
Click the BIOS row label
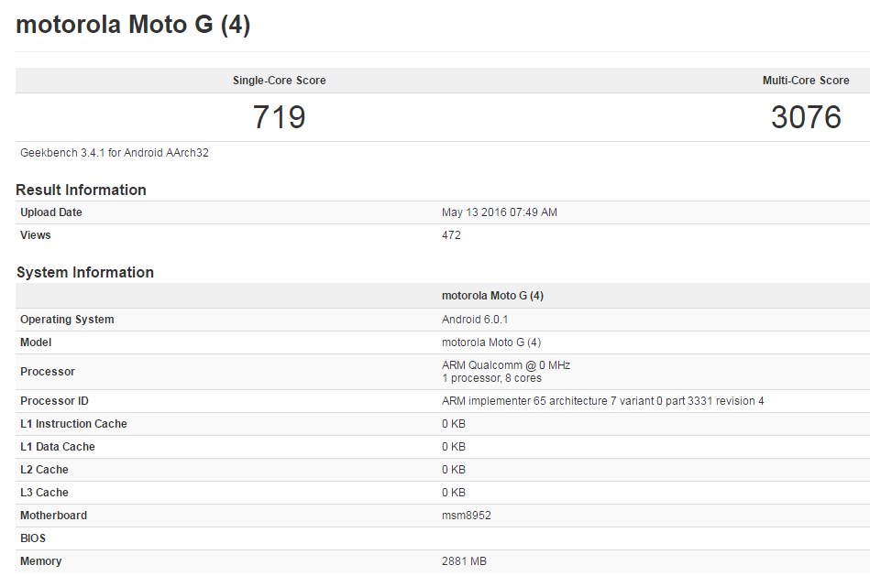tap(33, 538)
